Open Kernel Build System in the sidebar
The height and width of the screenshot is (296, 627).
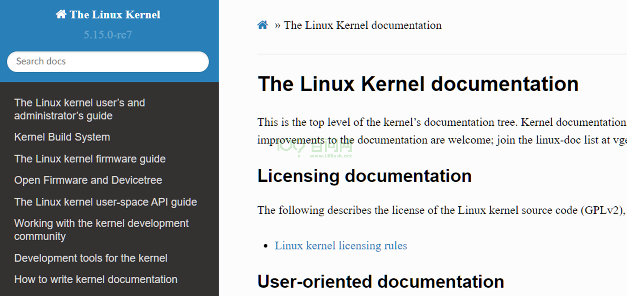[62, 137]
